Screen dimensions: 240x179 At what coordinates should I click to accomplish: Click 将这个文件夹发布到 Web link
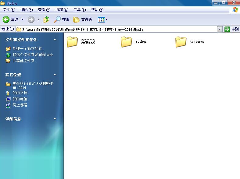(x=33, y=55)
